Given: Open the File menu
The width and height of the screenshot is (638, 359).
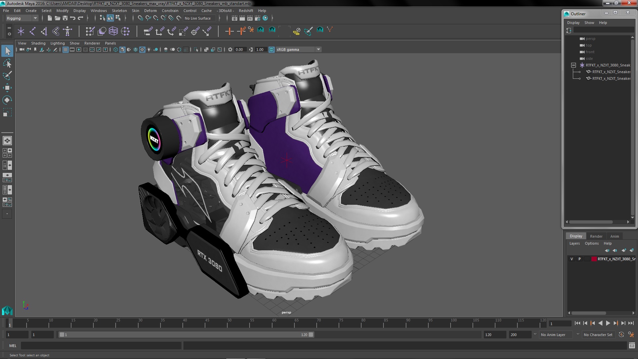Looking at the screenshot, I should (x=6, y=11).
